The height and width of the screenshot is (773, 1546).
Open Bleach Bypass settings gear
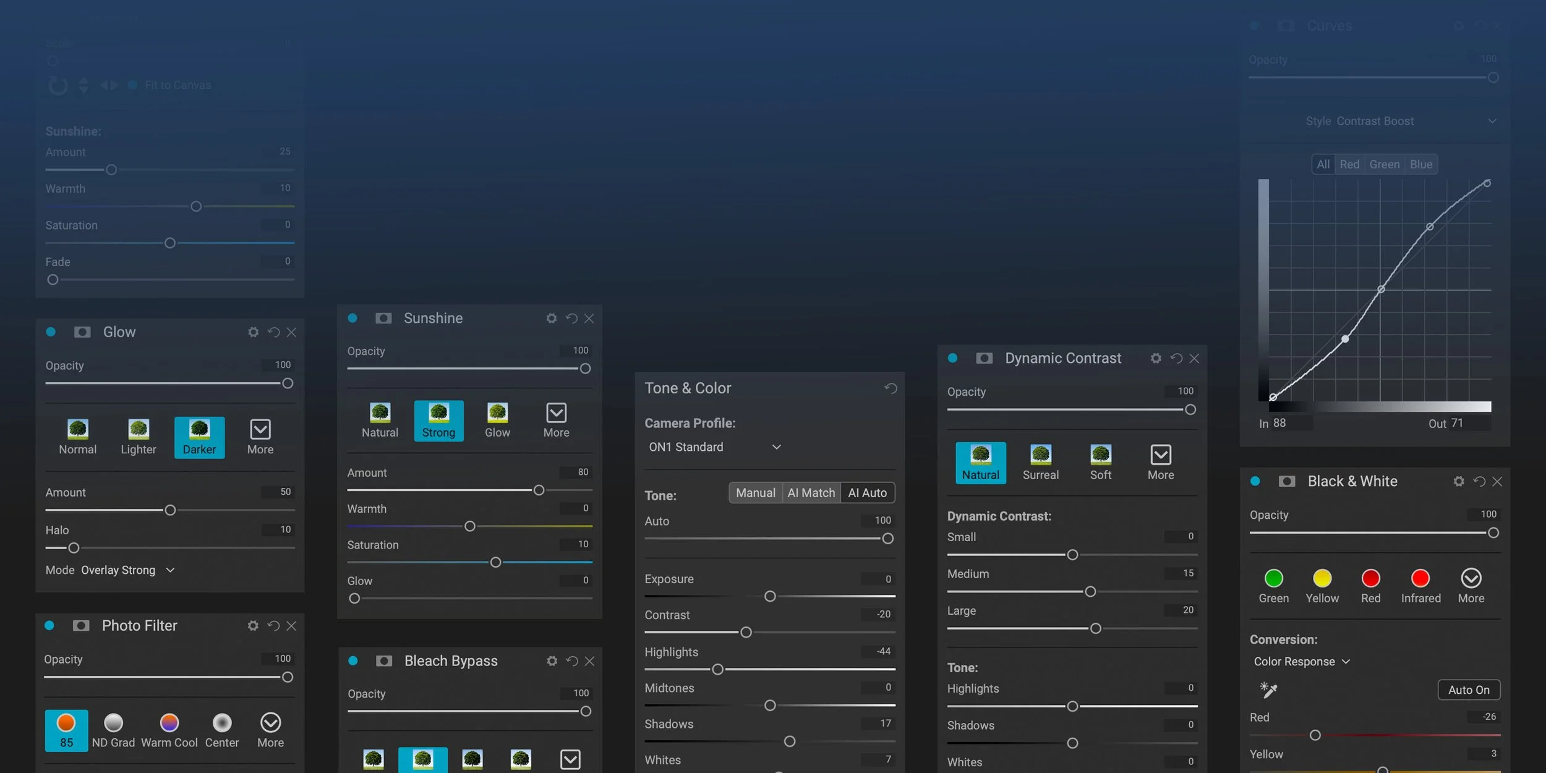552,661
